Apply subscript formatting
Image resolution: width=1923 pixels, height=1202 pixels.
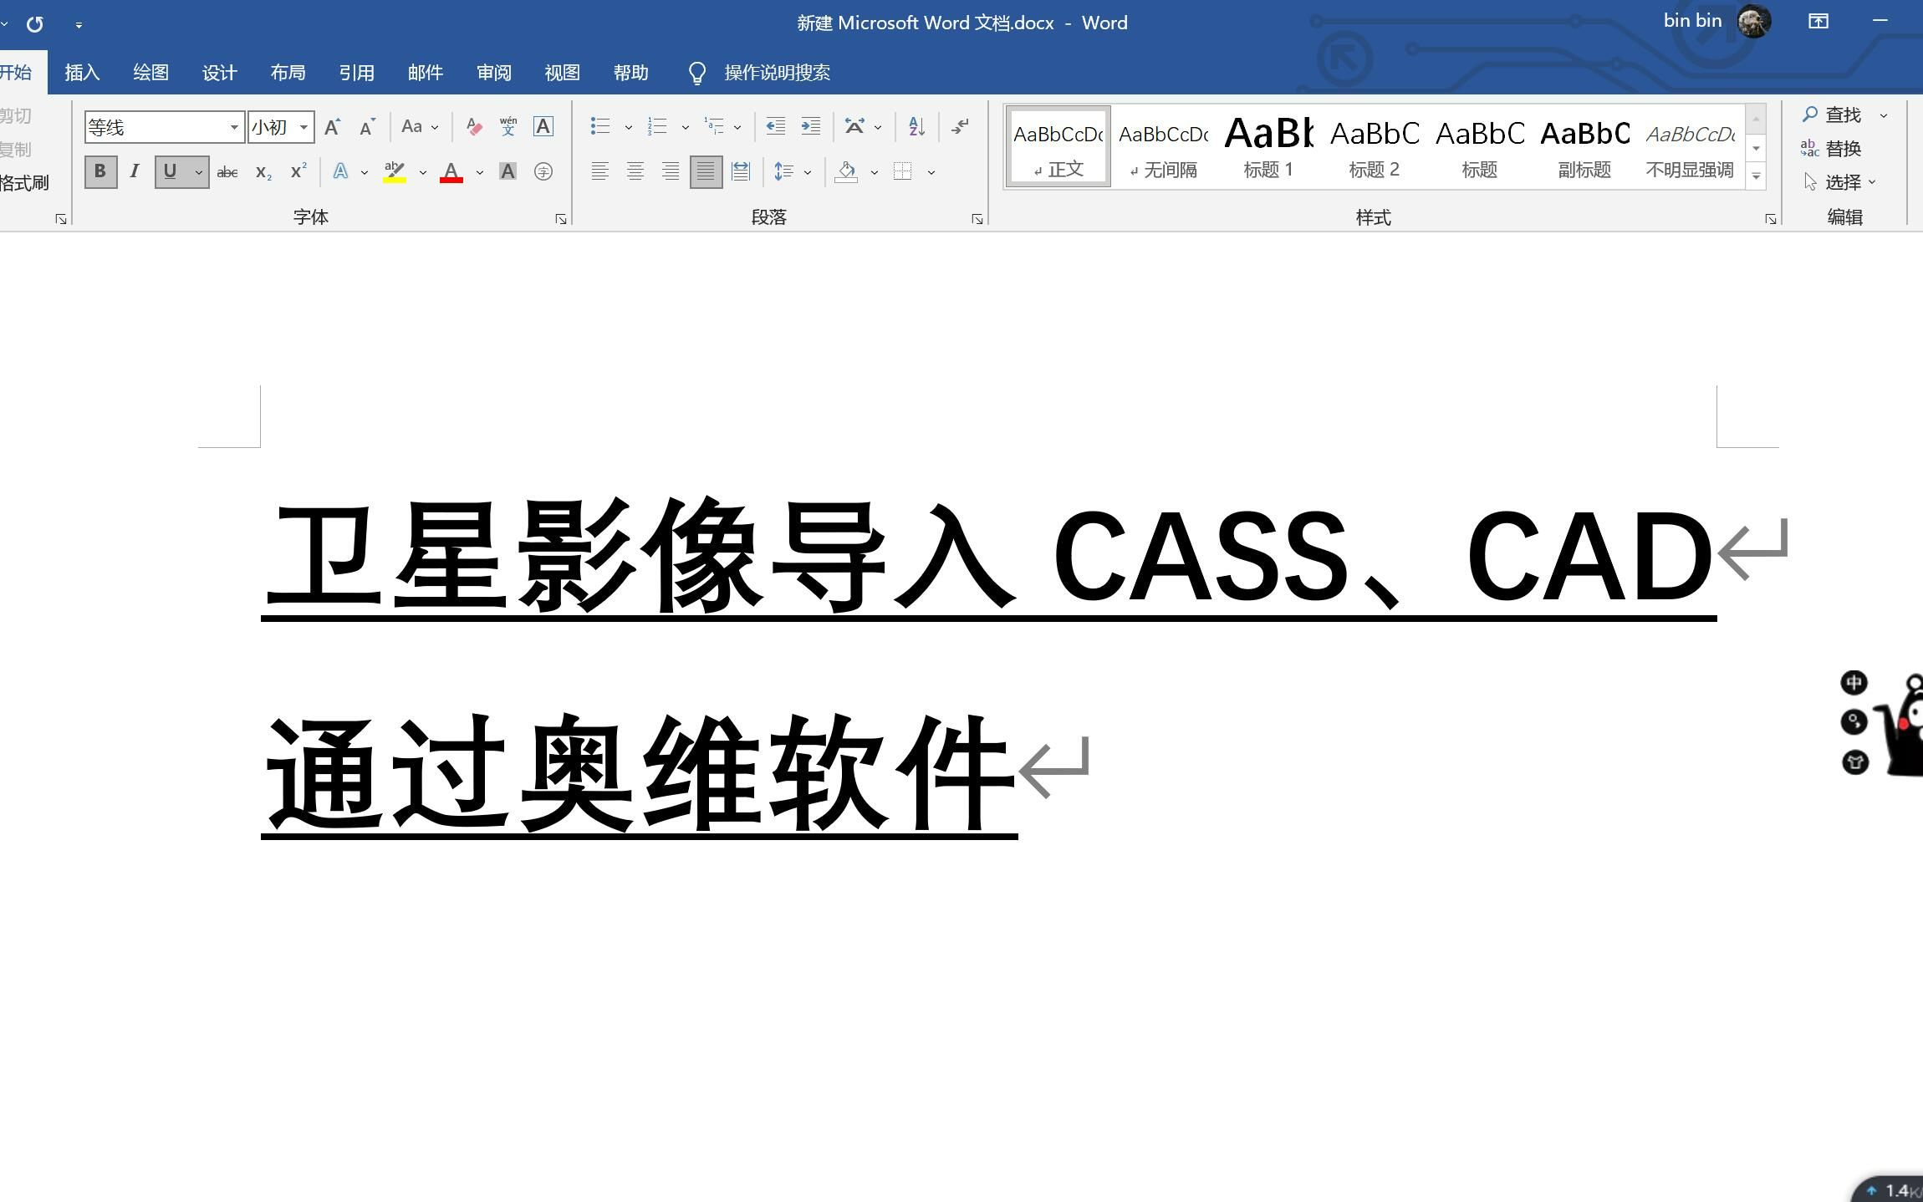pyautogui.click(x=262, y=172)
